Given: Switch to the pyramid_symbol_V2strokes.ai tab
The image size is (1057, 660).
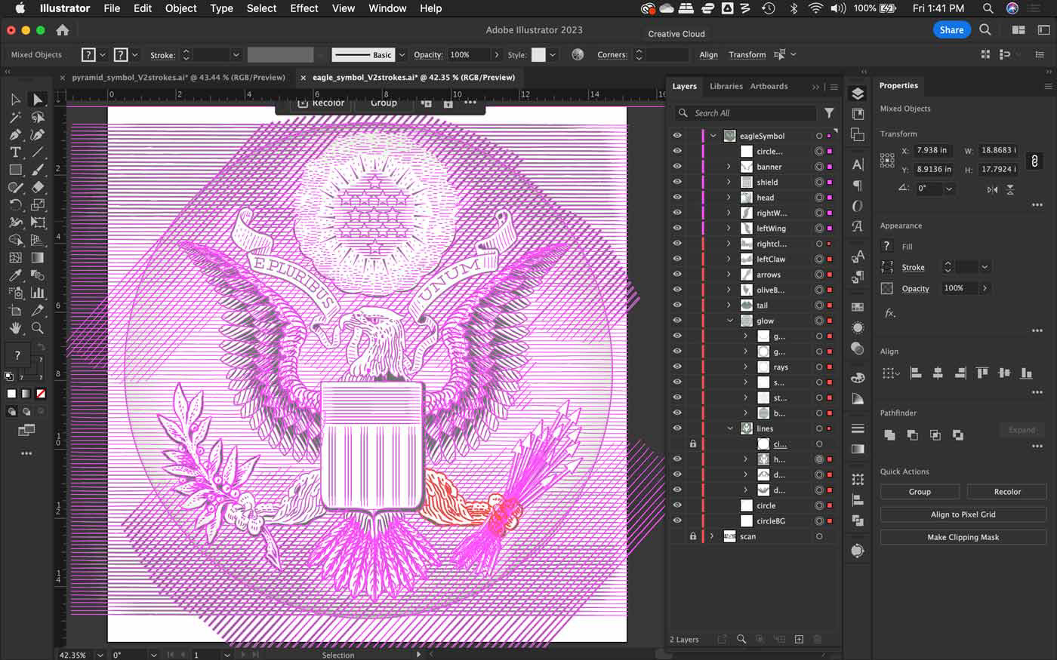Looking at the screenshot, I should tap(178, 77).
